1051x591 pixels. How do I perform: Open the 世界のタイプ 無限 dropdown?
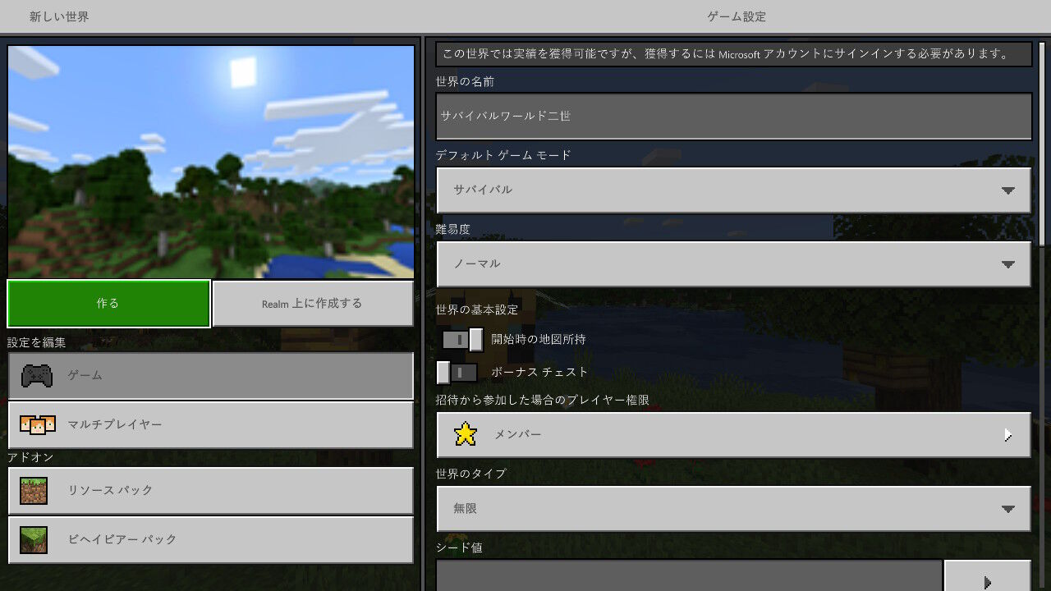733,509
